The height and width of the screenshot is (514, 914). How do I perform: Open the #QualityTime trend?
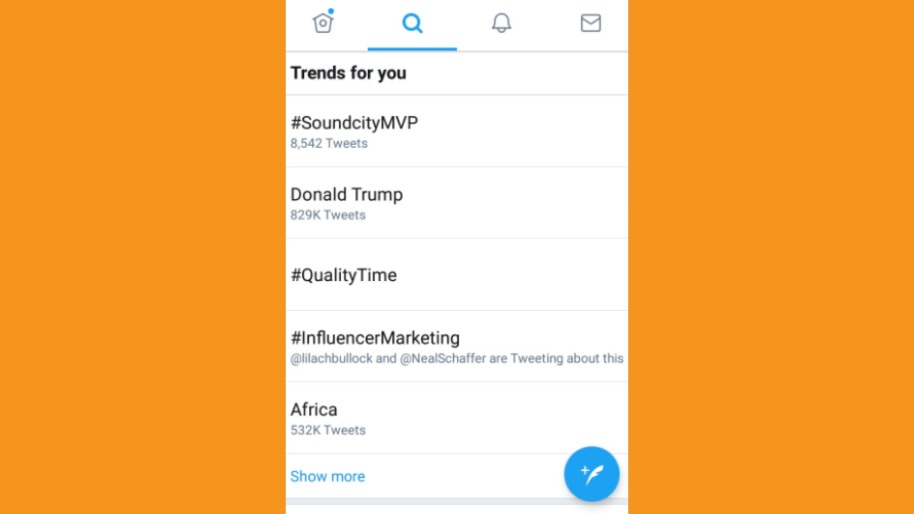[457, 275]
